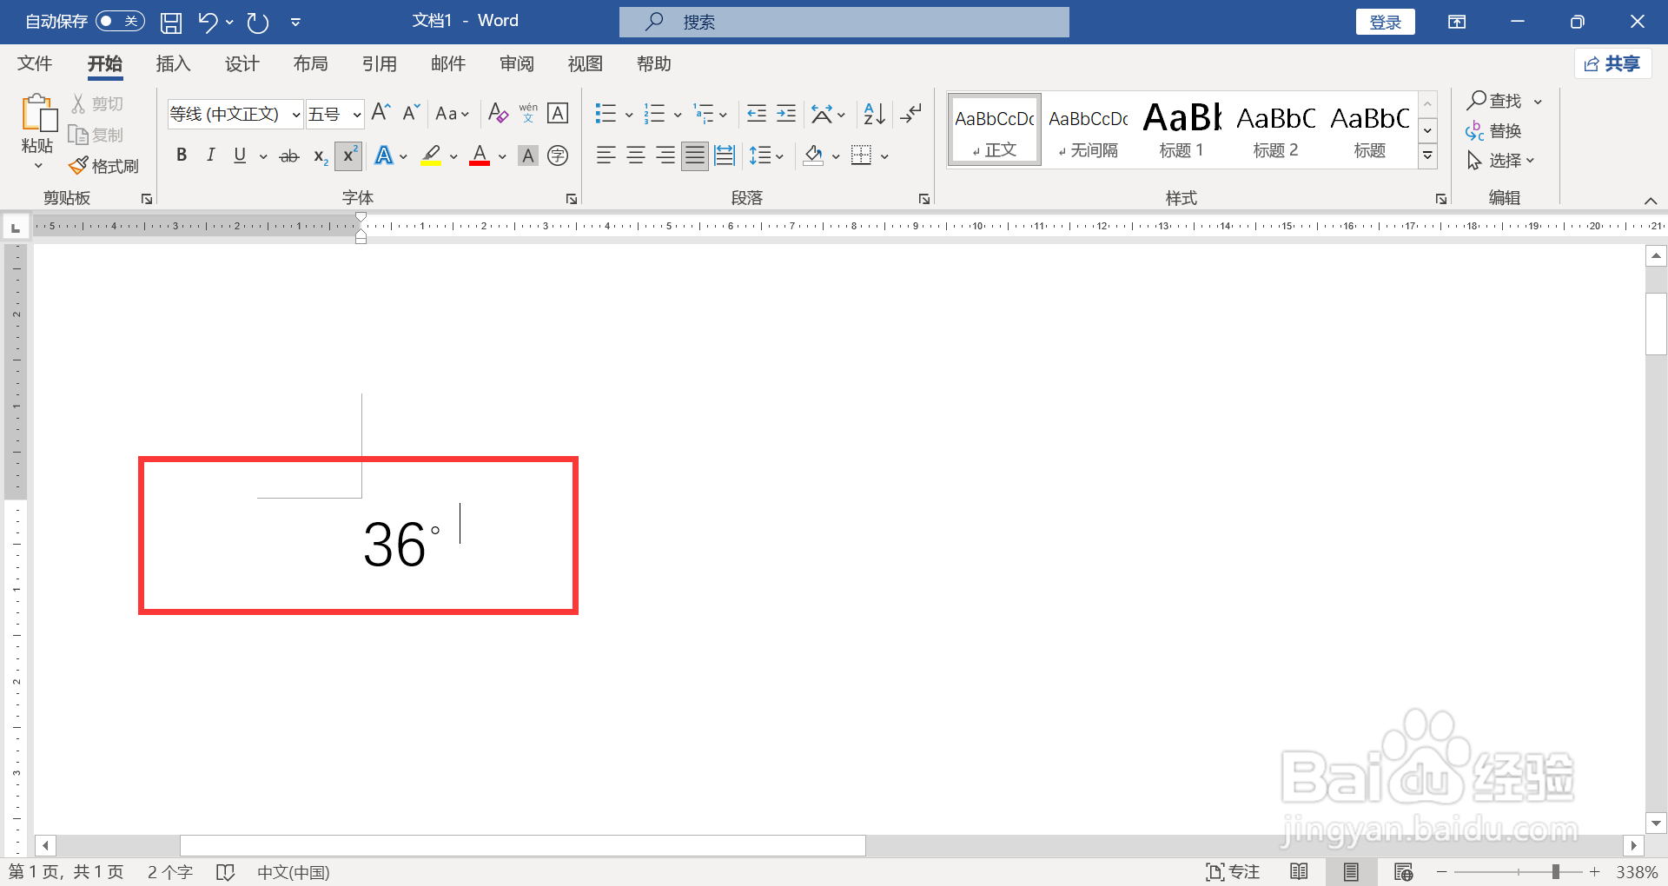Viewport: 1668px width, 886px height.
Task: Toggle underline formatting
Action: [x=240, y=155]
